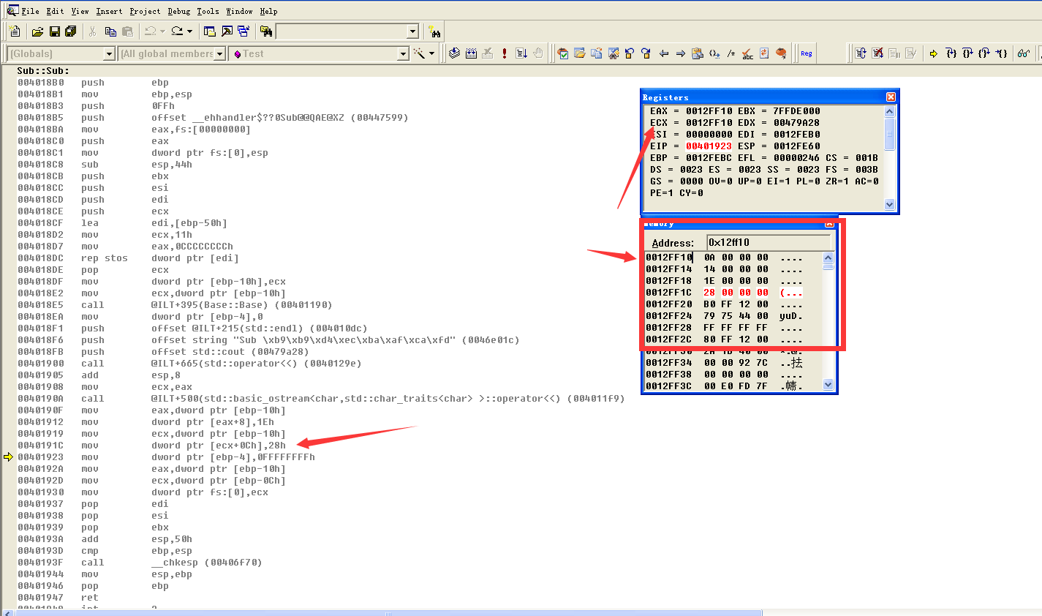Click the yellow Show Next Statement arrow icon
1042x616 pixels.
934,53
